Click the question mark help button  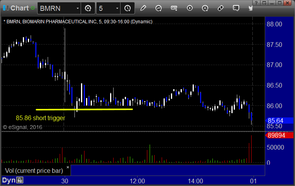[256, 3]
